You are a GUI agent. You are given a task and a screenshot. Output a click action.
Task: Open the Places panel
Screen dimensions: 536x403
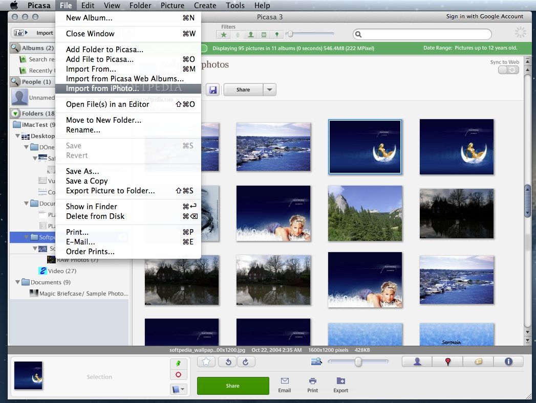click(x=447, y=362)
